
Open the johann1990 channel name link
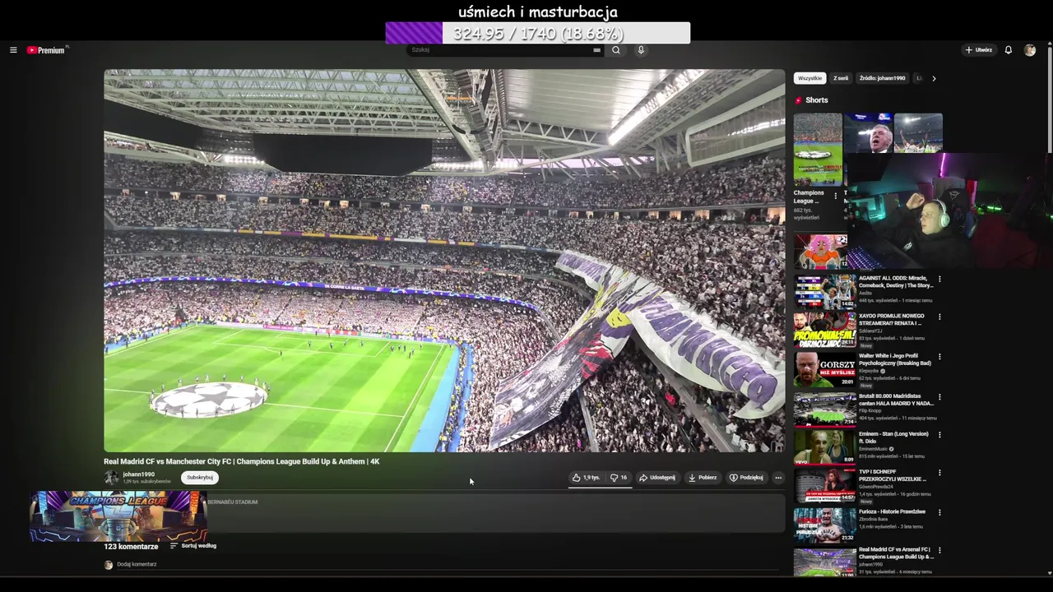pyautogui.click(x=139, y=474)
